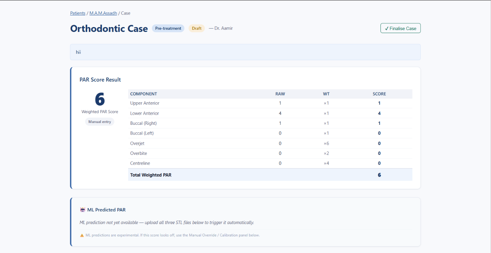The width and height of the screenshot is (491, 253).
Task: Click the WT column header
Action: pos(326,94)
